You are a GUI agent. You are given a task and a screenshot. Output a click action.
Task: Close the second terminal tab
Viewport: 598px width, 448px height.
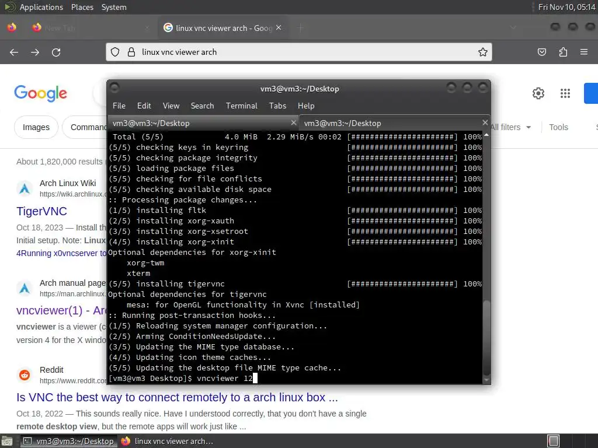485,123
